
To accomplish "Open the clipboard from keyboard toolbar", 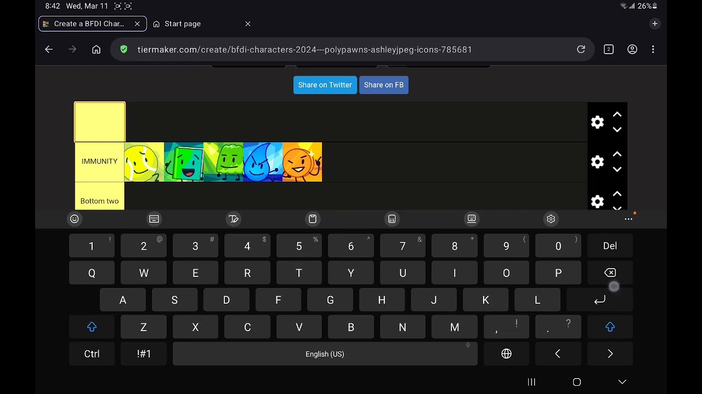I will point(313,219).
